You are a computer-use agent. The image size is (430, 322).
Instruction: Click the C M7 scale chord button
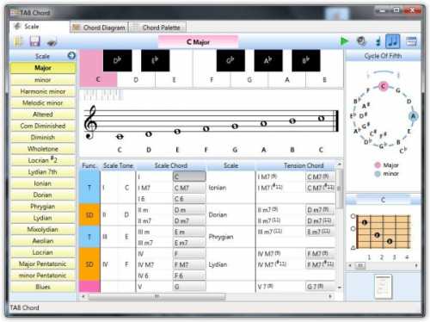pyautogui.click(x=189, y=188)
